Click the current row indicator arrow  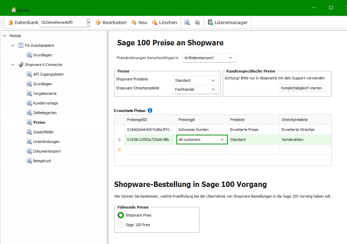pyautogui.click(x=119, y=140)
